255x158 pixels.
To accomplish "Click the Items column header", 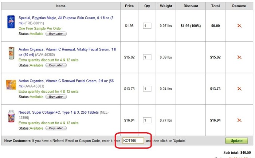I will tap(61, 6).
